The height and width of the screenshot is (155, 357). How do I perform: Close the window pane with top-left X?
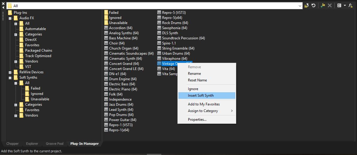(x=3, y=3)
